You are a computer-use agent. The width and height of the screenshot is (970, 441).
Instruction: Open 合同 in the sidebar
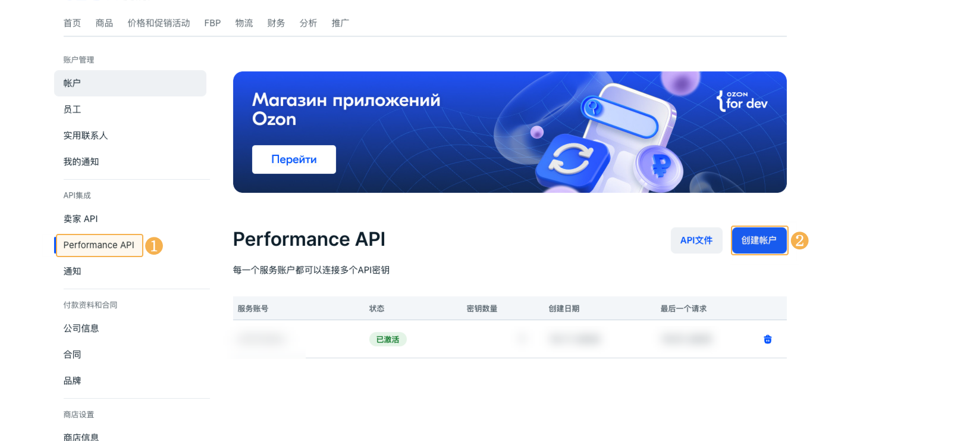pos(72,355)
